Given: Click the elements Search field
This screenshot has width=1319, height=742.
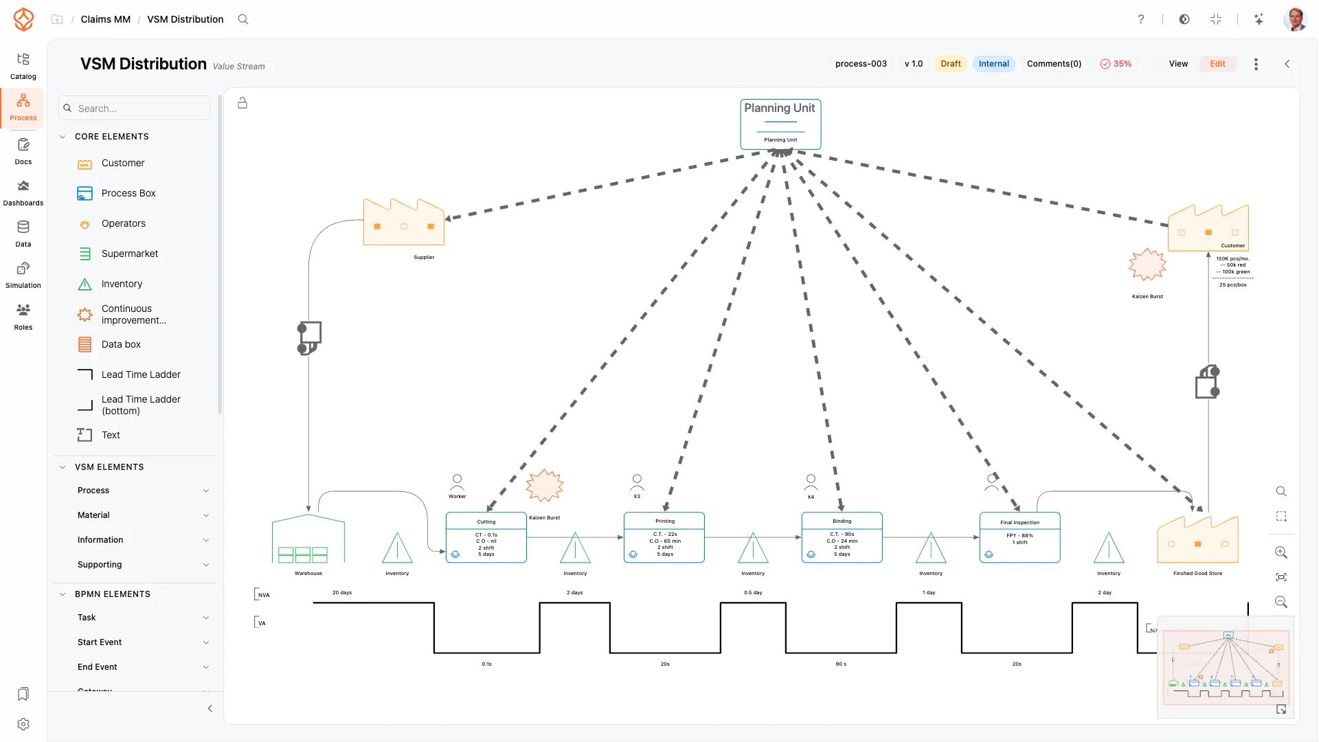Looking at the screenshot, I should pyautogui.click(x=135, y=109).
